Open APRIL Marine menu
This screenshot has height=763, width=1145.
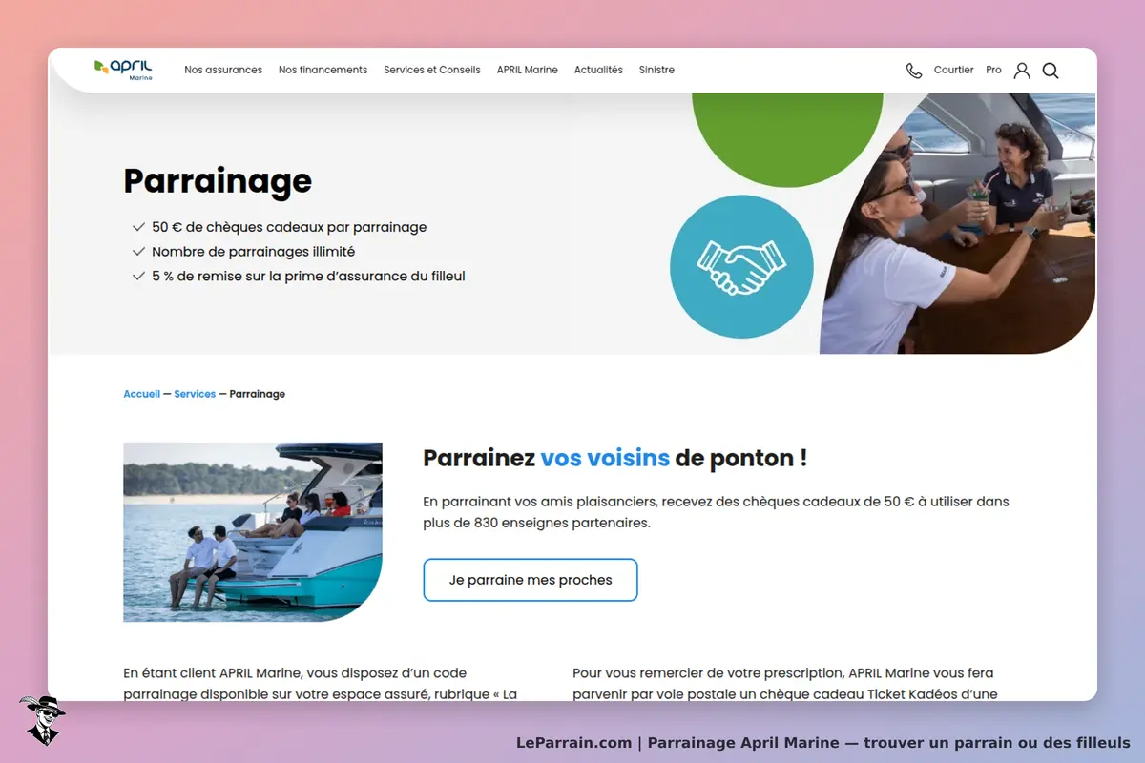(x=528, y=70)
